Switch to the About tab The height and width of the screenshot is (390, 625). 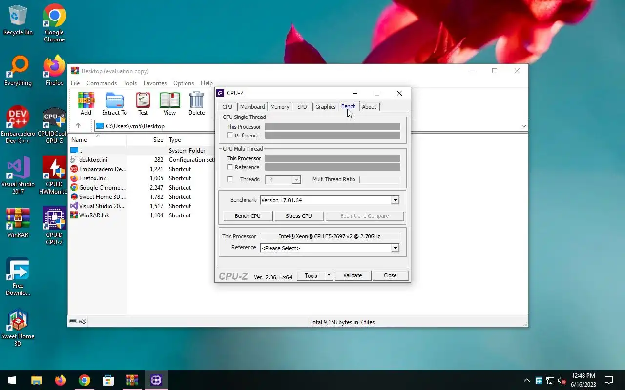pos(369,107)
